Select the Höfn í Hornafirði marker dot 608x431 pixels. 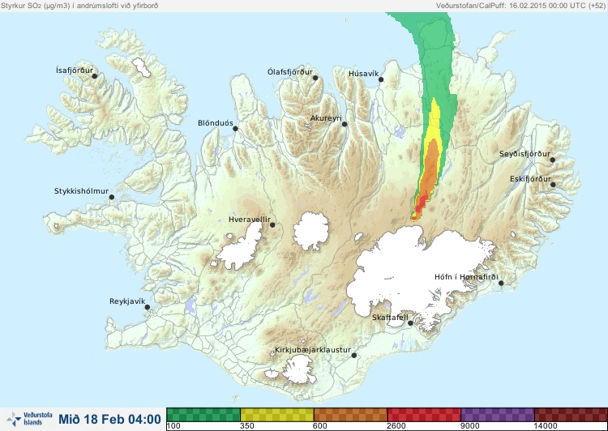click(x=501, y=284)
